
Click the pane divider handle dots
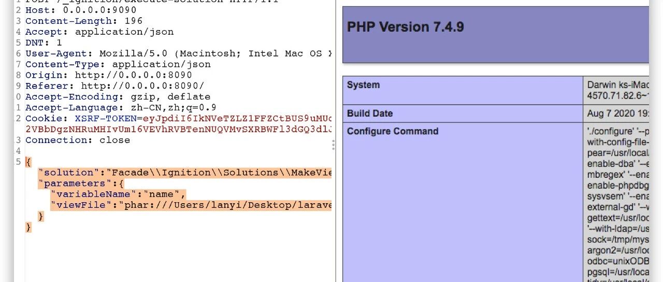tap(333, 145)
